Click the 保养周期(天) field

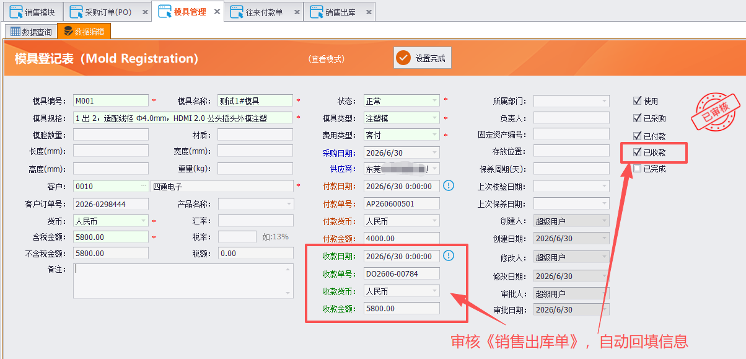tap(571, 169)
